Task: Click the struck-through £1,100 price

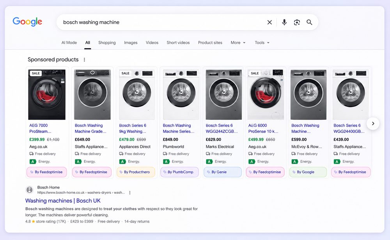Action: point(53,140)
